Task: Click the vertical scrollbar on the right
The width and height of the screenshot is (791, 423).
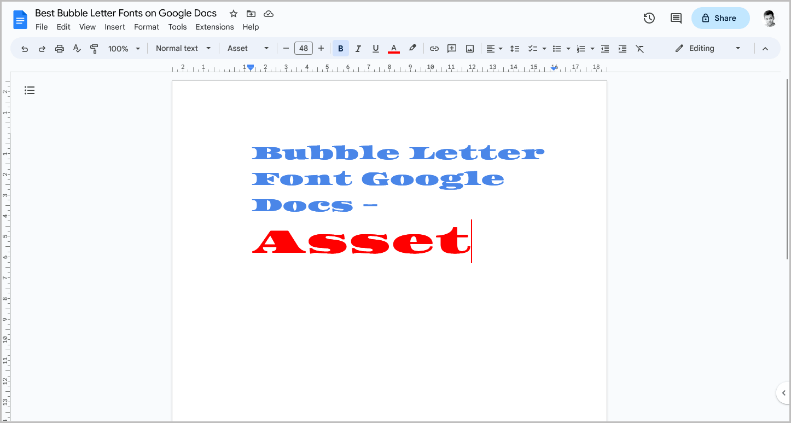Action: [787, 170]
